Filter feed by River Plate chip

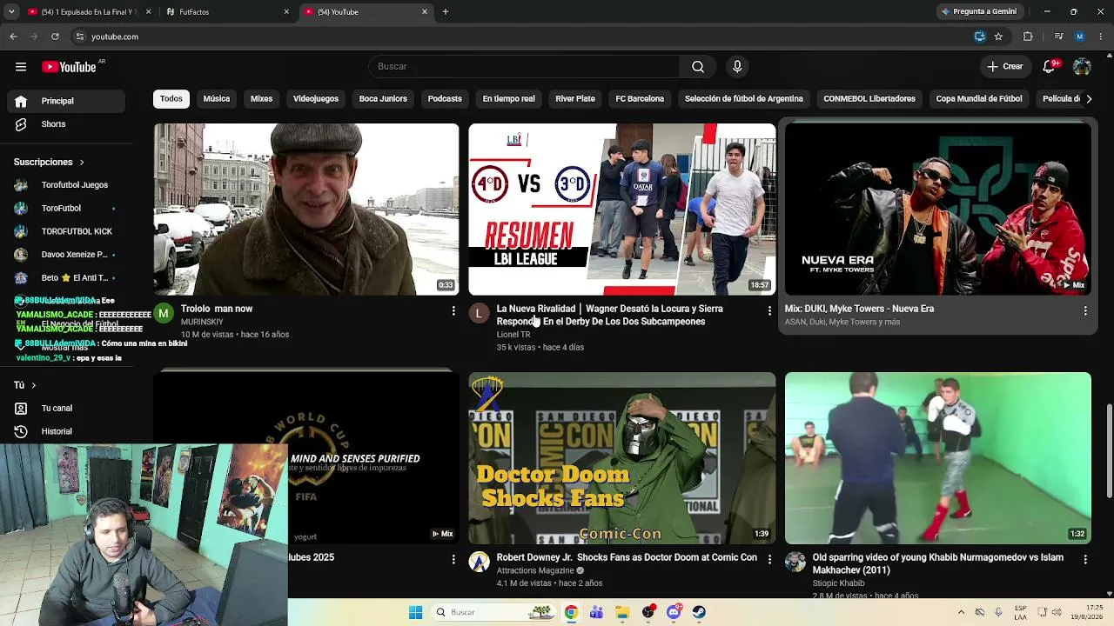[575, 99]
